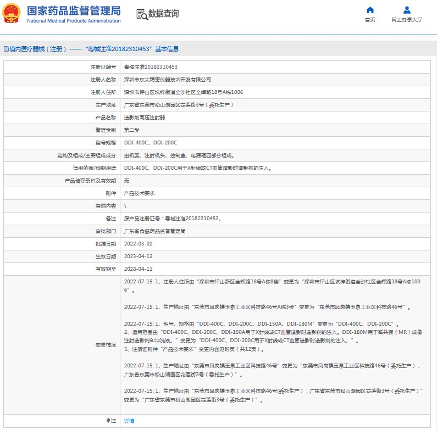437x430 pixels.
Task: Select approving department 广东省食品药品监督管理局
Action: pos(154,231)
